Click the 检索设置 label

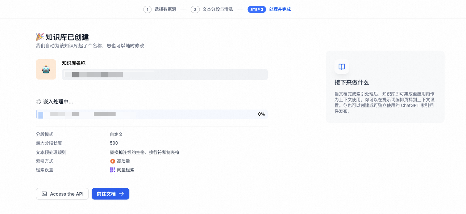point(45,170)
